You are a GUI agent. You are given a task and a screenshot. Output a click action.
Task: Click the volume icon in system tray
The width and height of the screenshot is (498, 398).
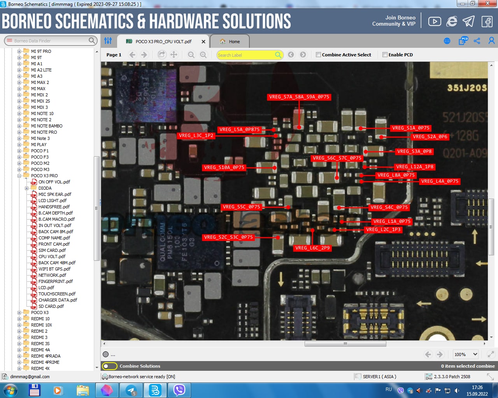pos(457,390)
